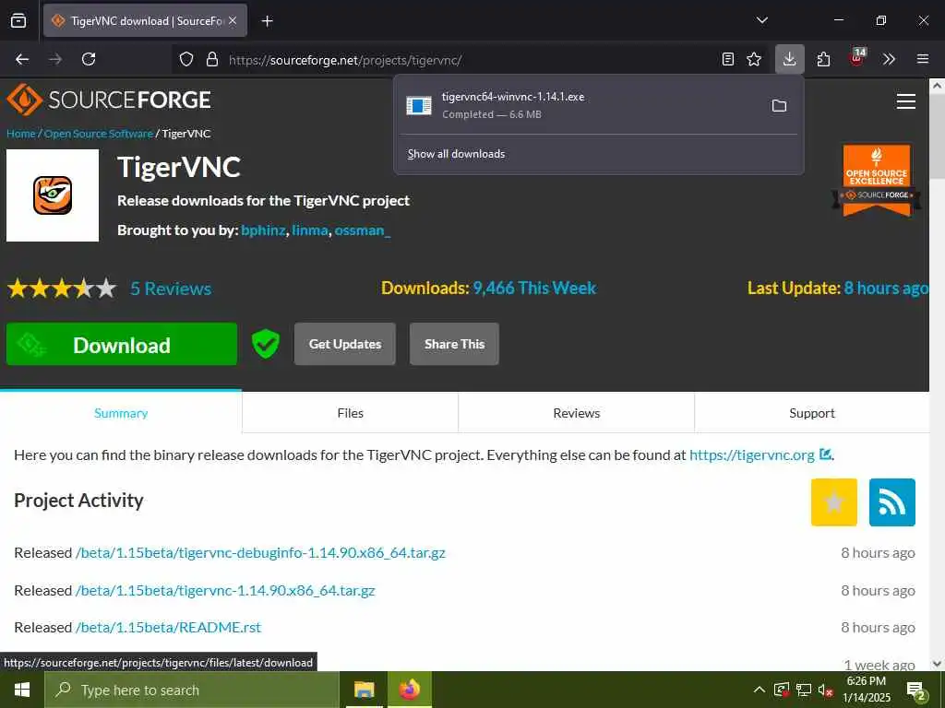The width and height of the screenshot is (945, 708).
Task: Click Open Source Software breadcrumb
Action: click(98, 134)
